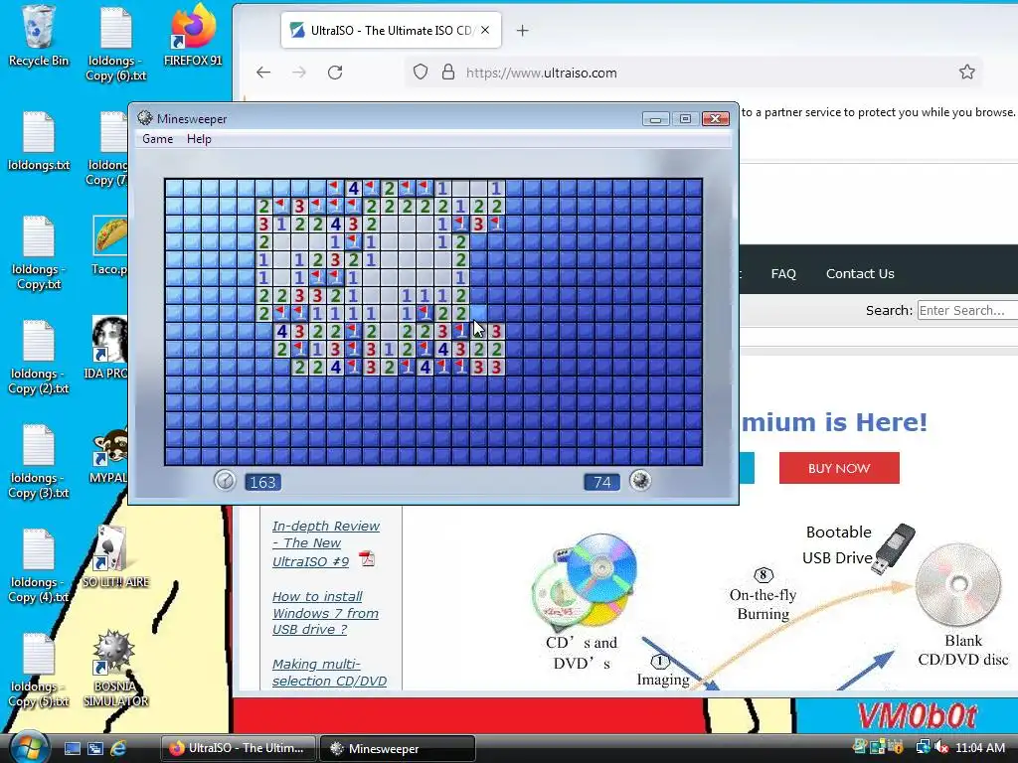Viewport: 1018px width, 763px height.
Task: Select loldongs.txt desktop file
Action: pos(39,141)
